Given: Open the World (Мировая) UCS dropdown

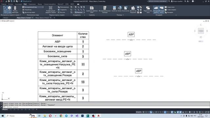Looking at the screenshot, I should point(80,12).
